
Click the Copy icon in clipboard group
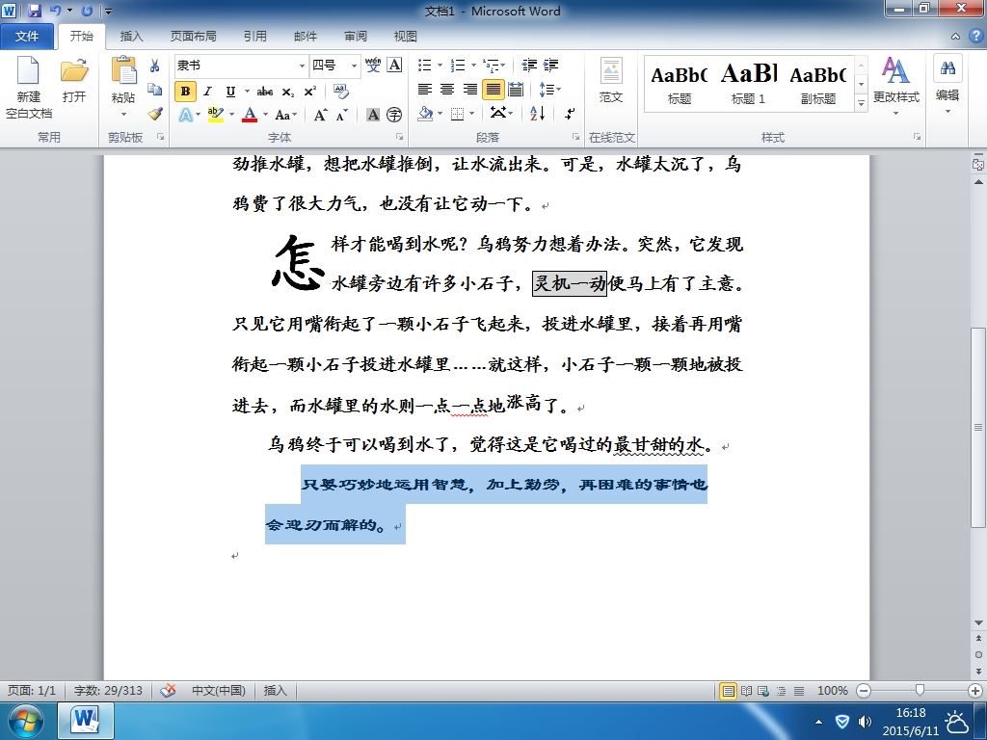(155, 90)
